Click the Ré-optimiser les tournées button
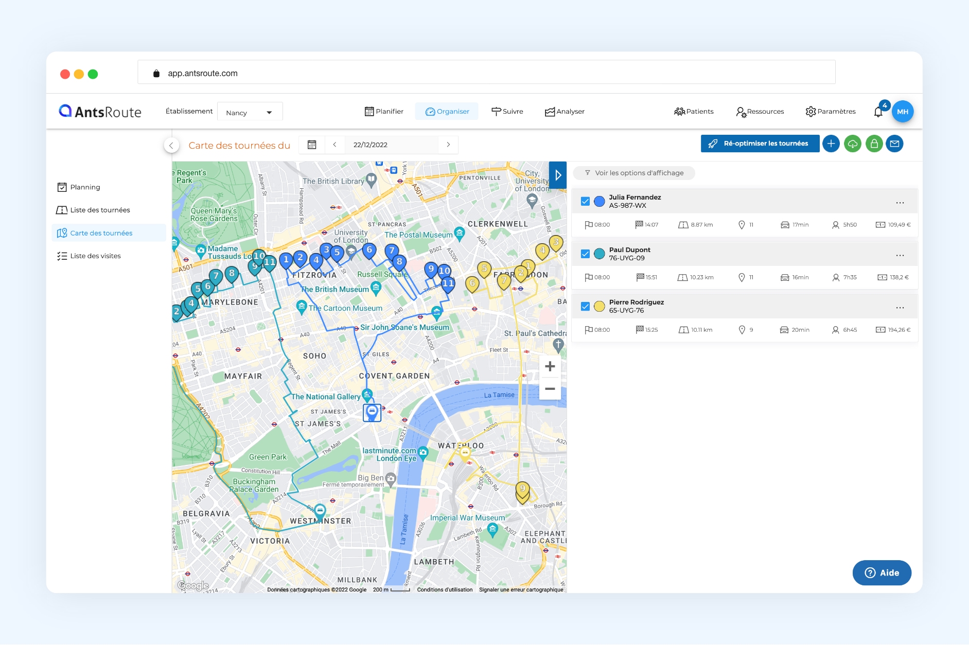This screenshot has height=645, width=969. coord(760,144)
